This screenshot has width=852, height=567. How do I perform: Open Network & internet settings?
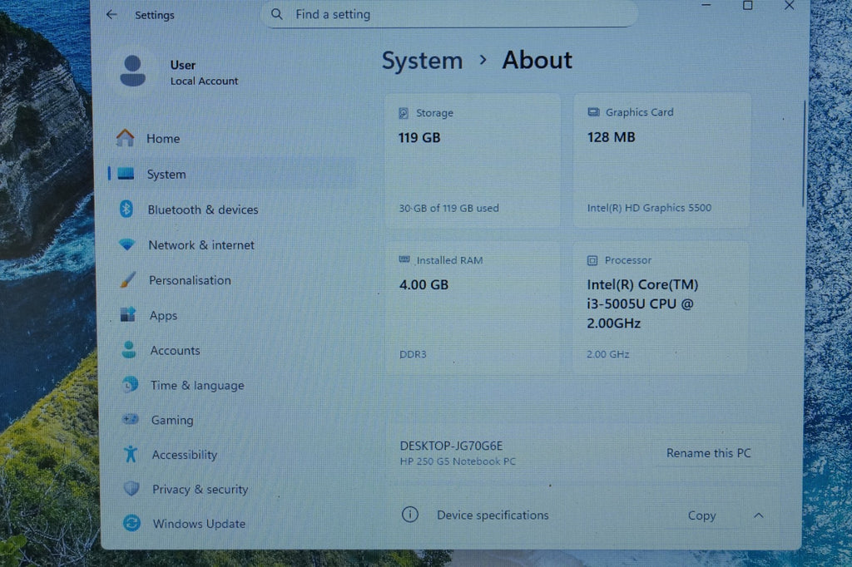coord(201,245)
